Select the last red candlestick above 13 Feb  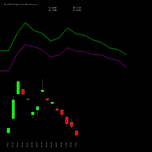[77, 133]
